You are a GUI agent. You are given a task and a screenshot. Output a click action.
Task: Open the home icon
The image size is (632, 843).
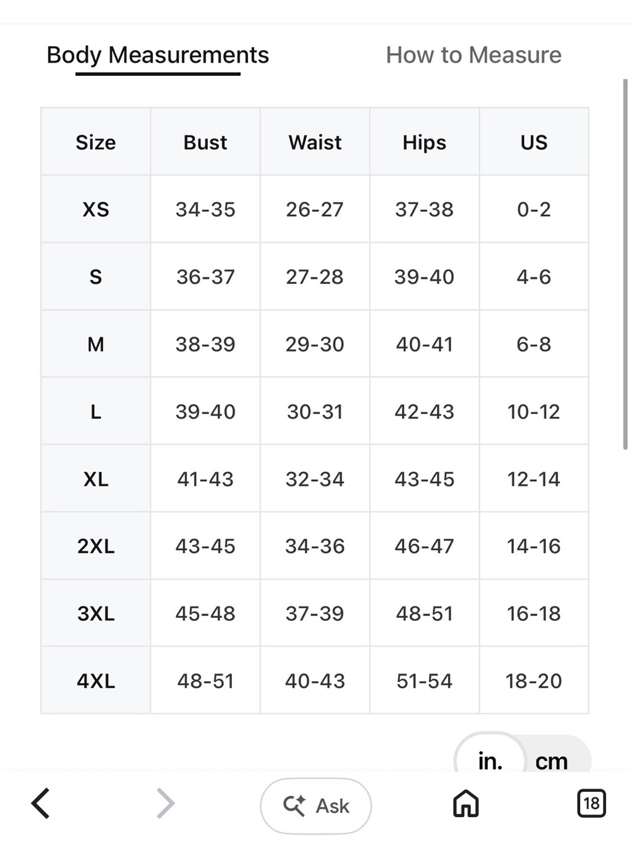[466, 804]
